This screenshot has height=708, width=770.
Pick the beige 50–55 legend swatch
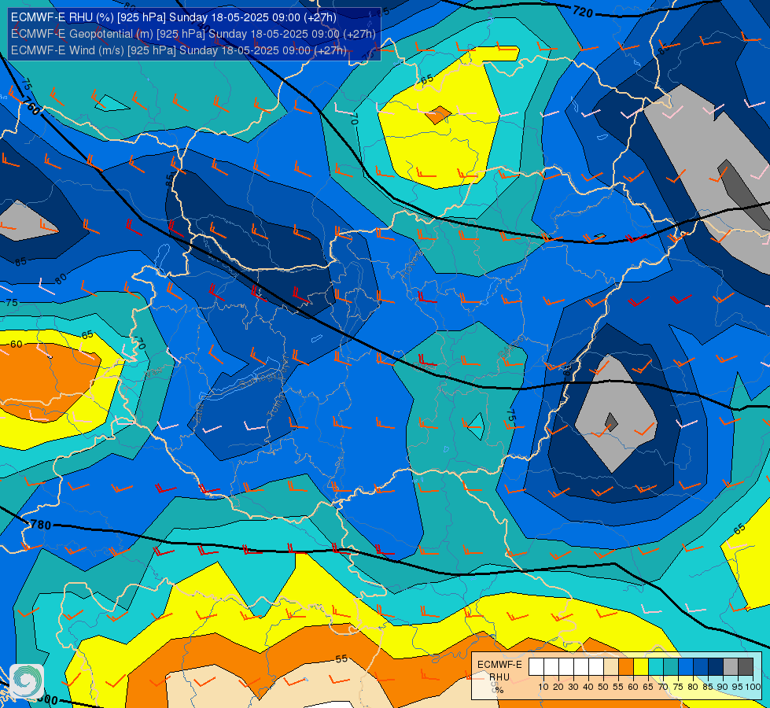tap(611, 666)
